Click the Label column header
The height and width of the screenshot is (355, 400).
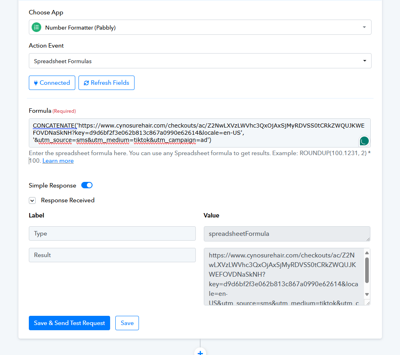pos(36,215)
